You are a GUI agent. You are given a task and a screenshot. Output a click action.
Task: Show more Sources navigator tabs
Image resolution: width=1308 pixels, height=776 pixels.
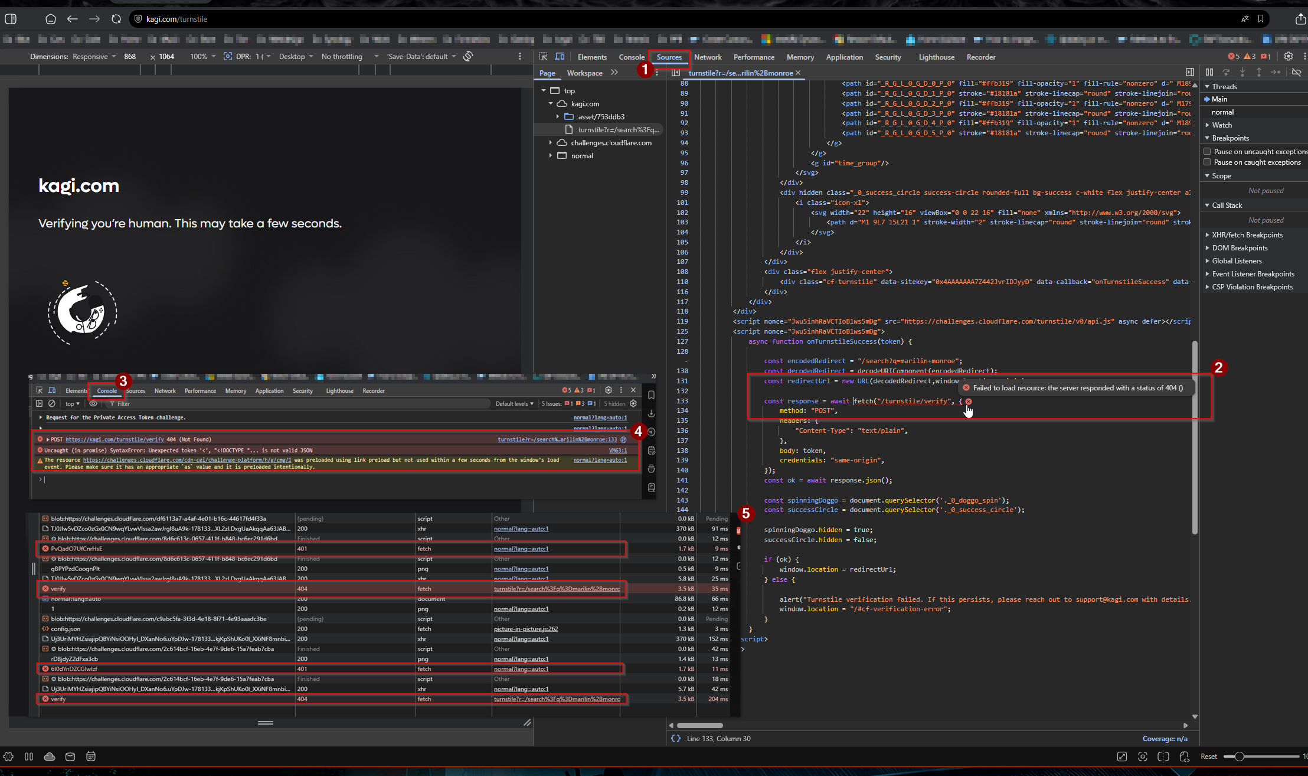(x=614, y=73)
